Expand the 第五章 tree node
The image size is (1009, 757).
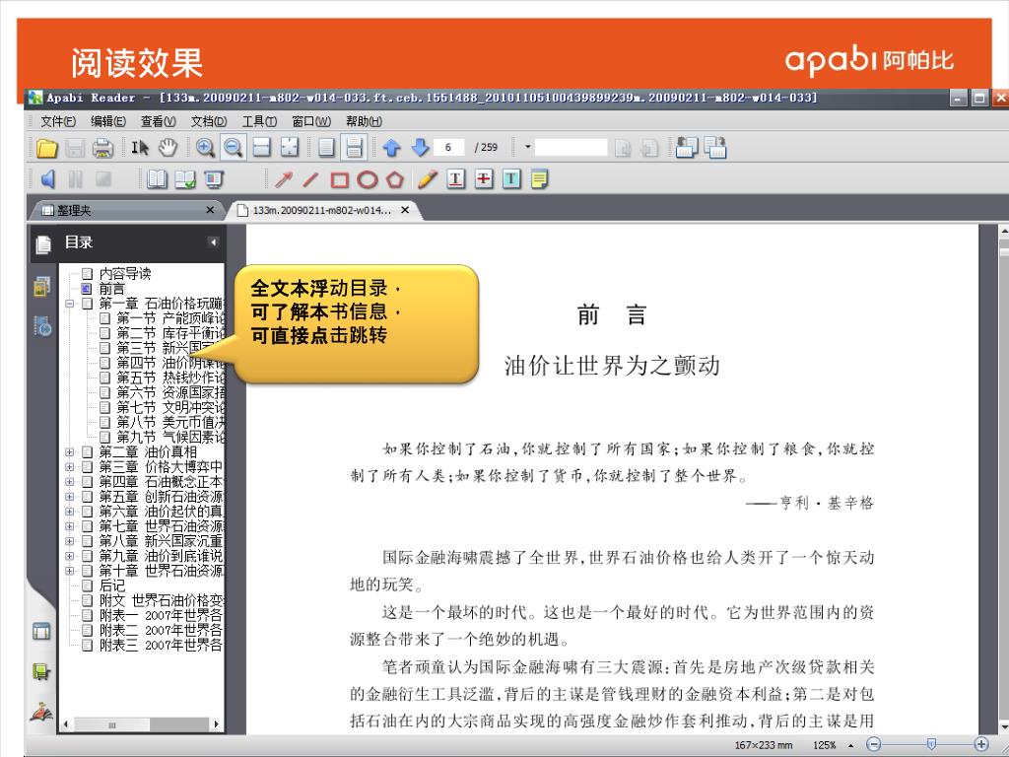point(70,497)
